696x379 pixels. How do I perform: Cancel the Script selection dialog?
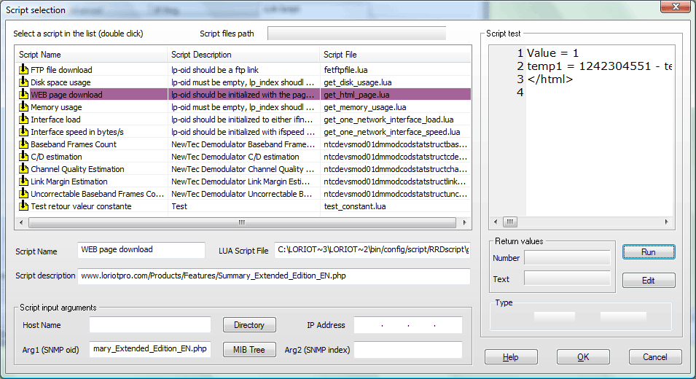655,357
